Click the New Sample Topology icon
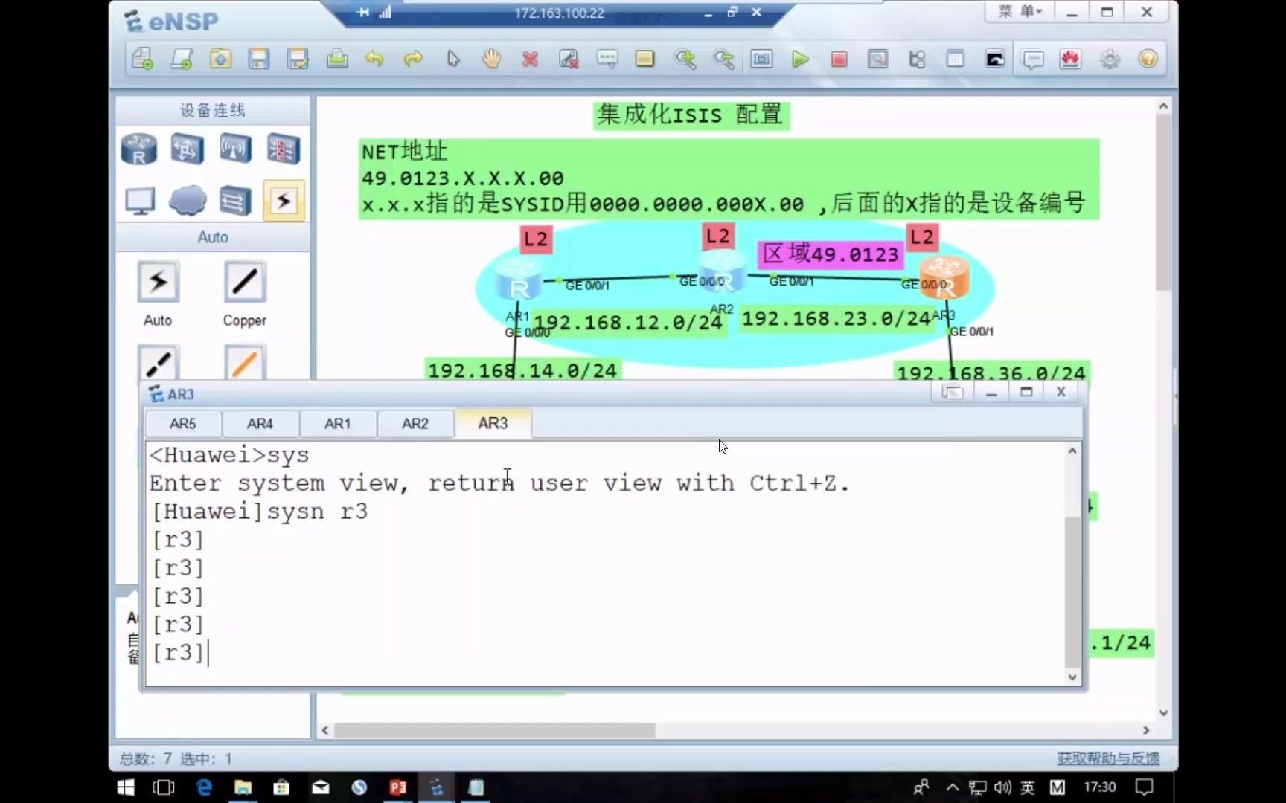This screenshot has height=803, width=1286. coord(182,59)
